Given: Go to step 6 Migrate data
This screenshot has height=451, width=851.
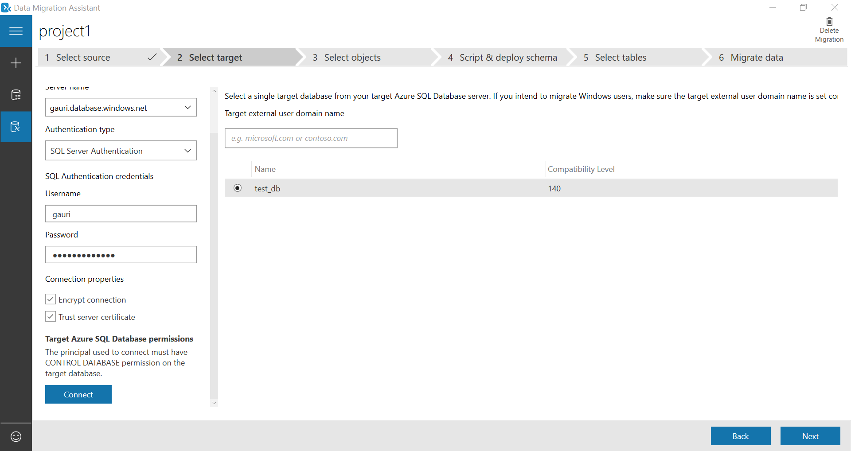Looking at the screenshot, I should 776,58.
